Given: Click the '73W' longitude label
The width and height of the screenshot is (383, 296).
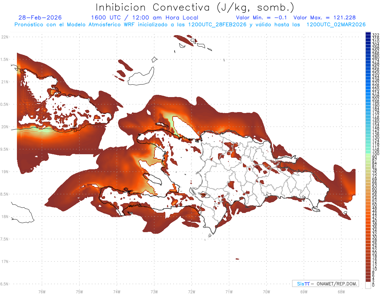Looking at the screenshot, I should (154, 292).
